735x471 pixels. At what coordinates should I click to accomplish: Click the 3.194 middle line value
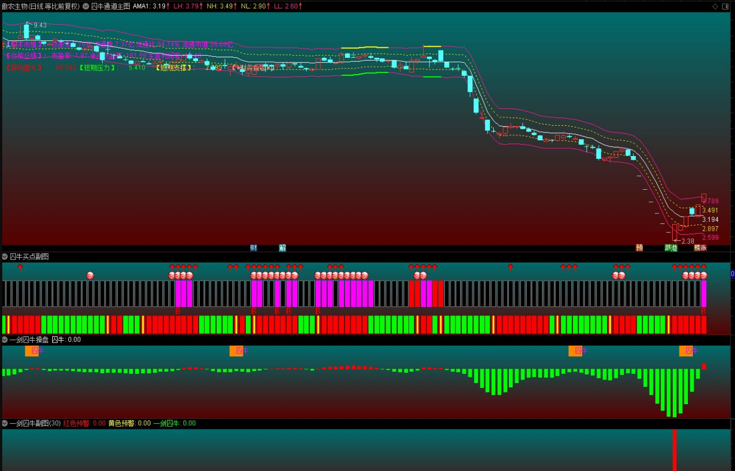point(710,220)
